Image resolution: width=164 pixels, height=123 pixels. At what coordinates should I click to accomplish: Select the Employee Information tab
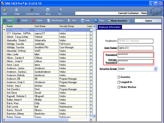pos(110,27)
